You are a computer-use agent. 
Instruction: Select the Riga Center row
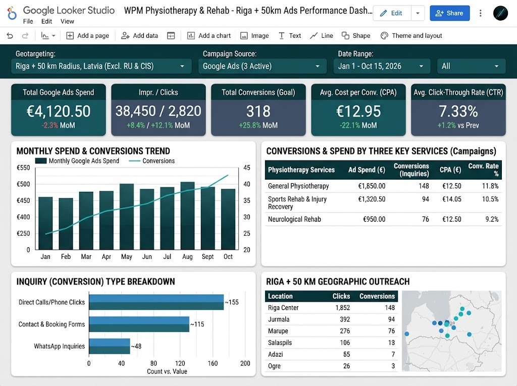331,308
